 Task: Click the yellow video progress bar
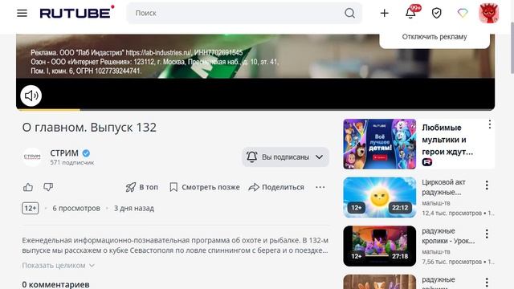pos(49,110)
